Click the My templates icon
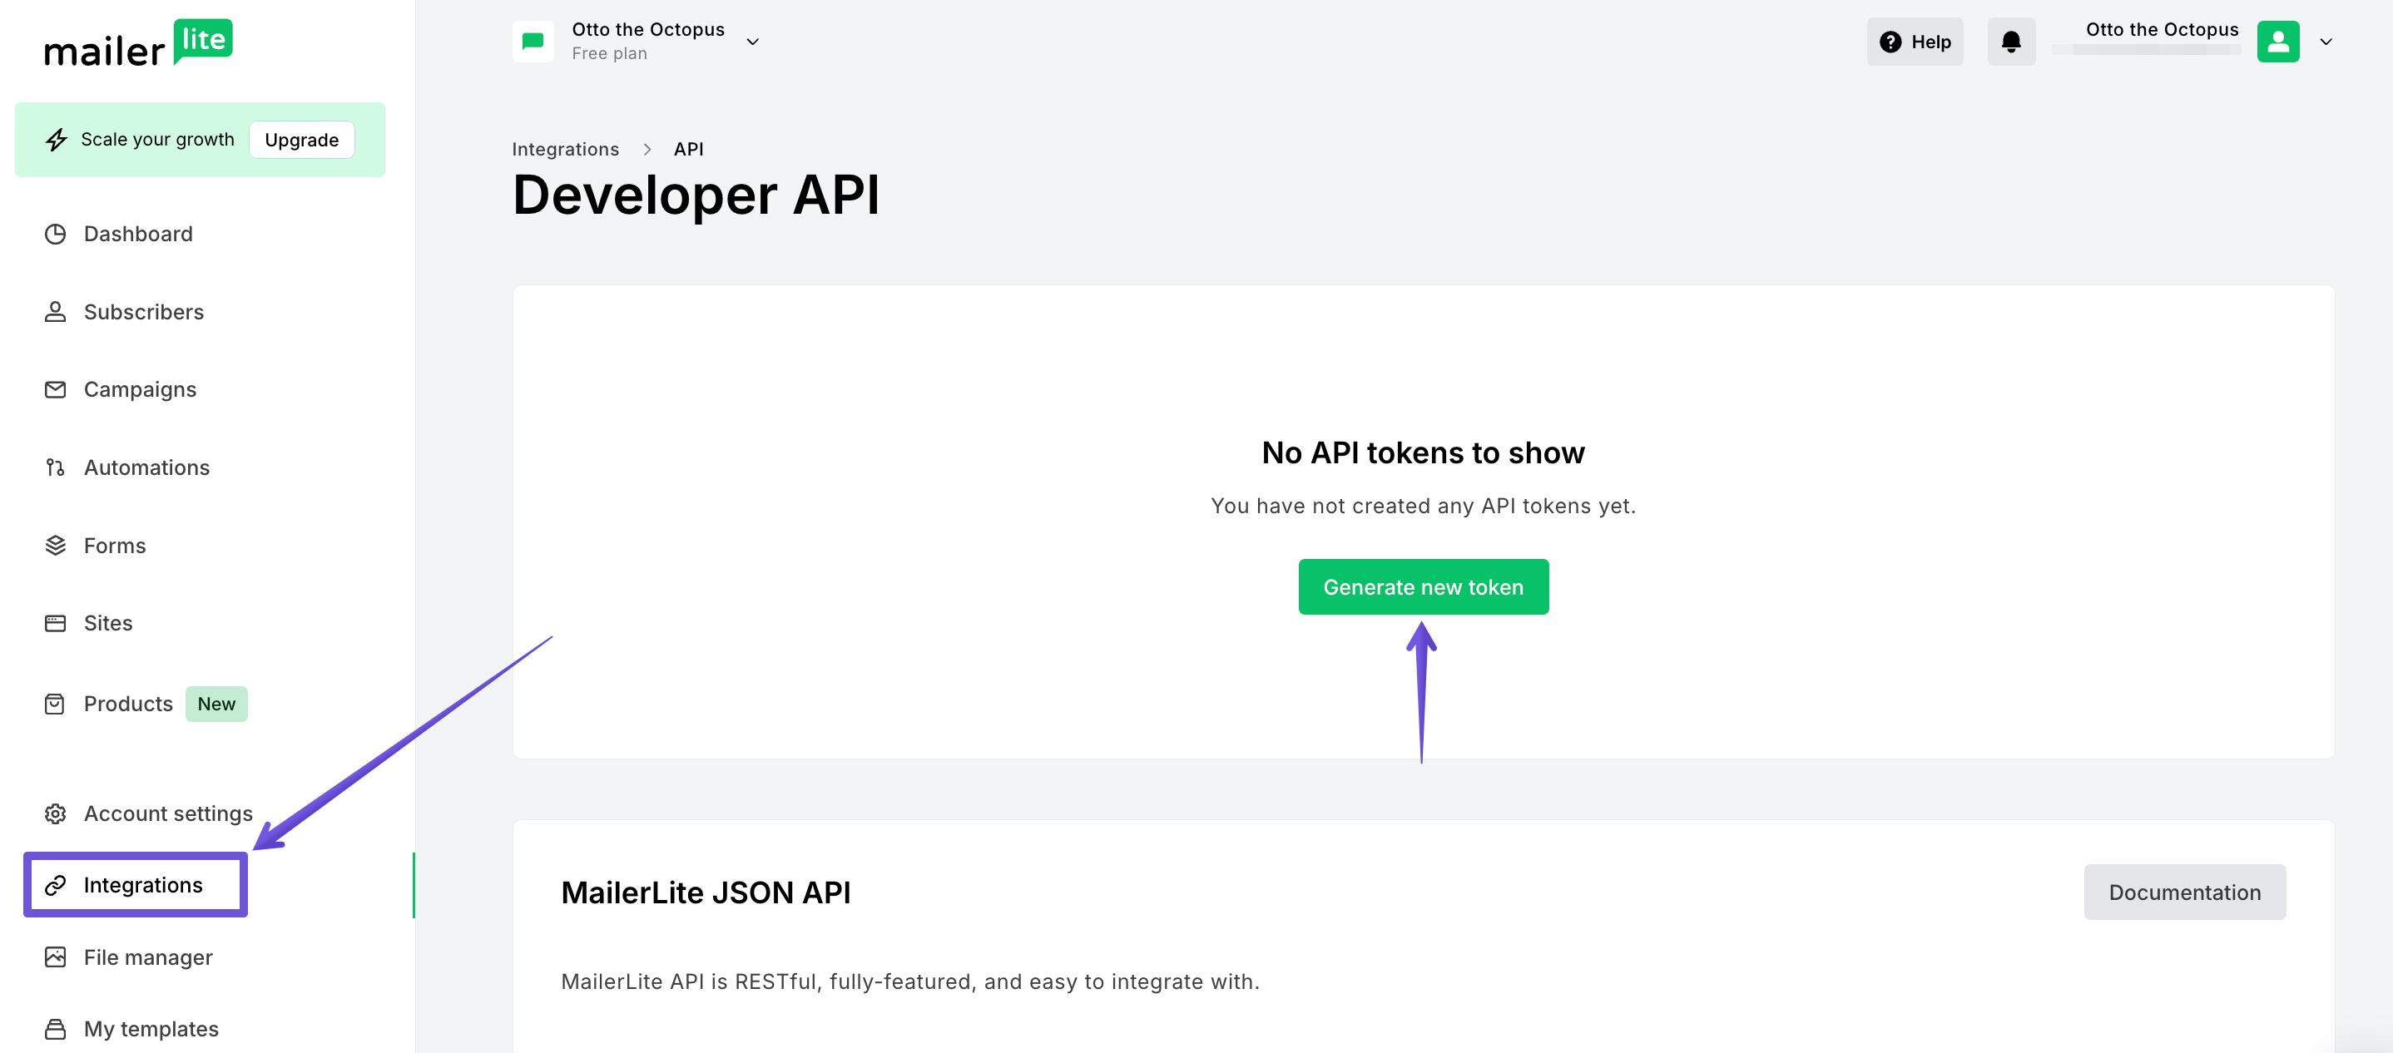2393x1053 pixels. click(56, 1029)
